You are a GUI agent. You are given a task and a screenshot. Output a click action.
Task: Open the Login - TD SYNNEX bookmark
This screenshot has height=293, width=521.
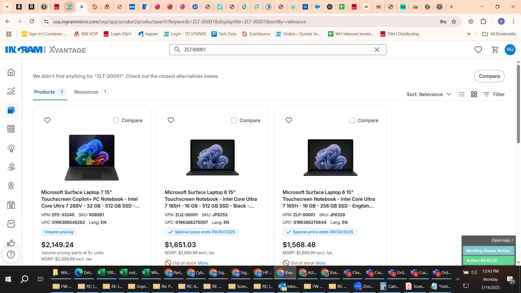coord(185,34)
